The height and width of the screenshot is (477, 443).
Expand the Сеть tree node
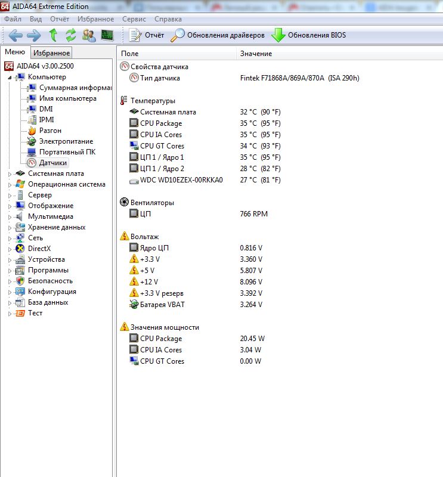tap(10, 239)
